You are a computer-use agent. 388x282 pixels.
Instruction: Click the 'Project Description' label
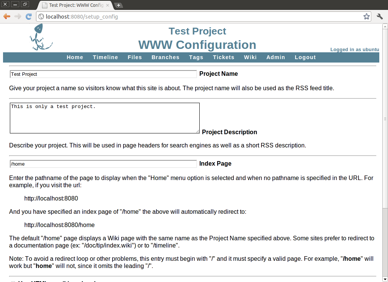pyautogui.click(x=229, y=132)
